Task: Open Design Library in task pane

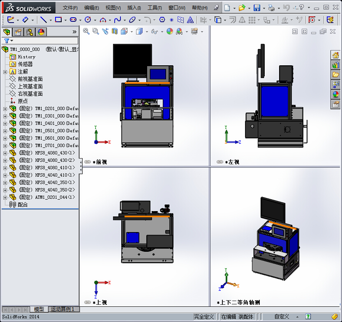Action: point(336,65)
